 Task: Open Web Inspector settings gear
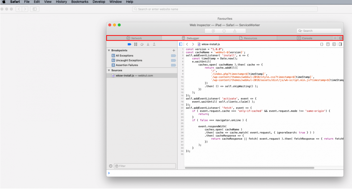click(341, 38)
